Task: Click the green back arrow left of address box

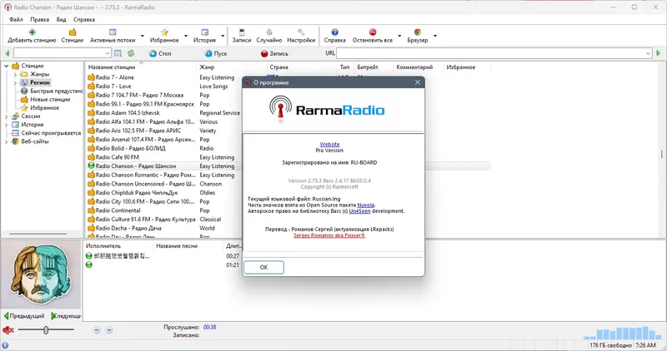Action: click(8, 53)
